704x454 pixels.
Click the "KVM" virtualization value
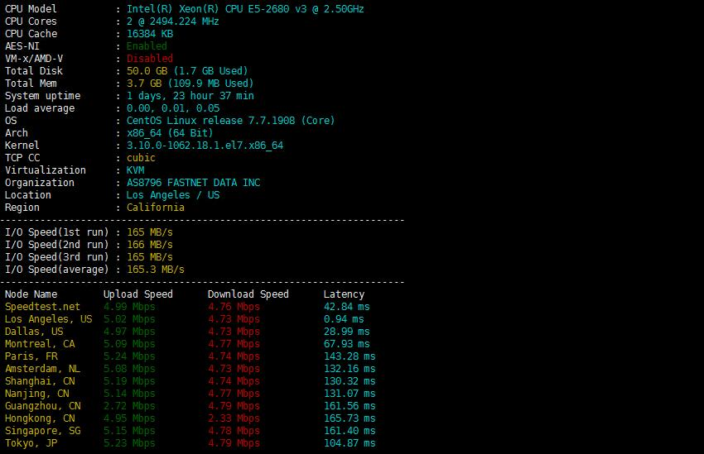tap(135, 170)
